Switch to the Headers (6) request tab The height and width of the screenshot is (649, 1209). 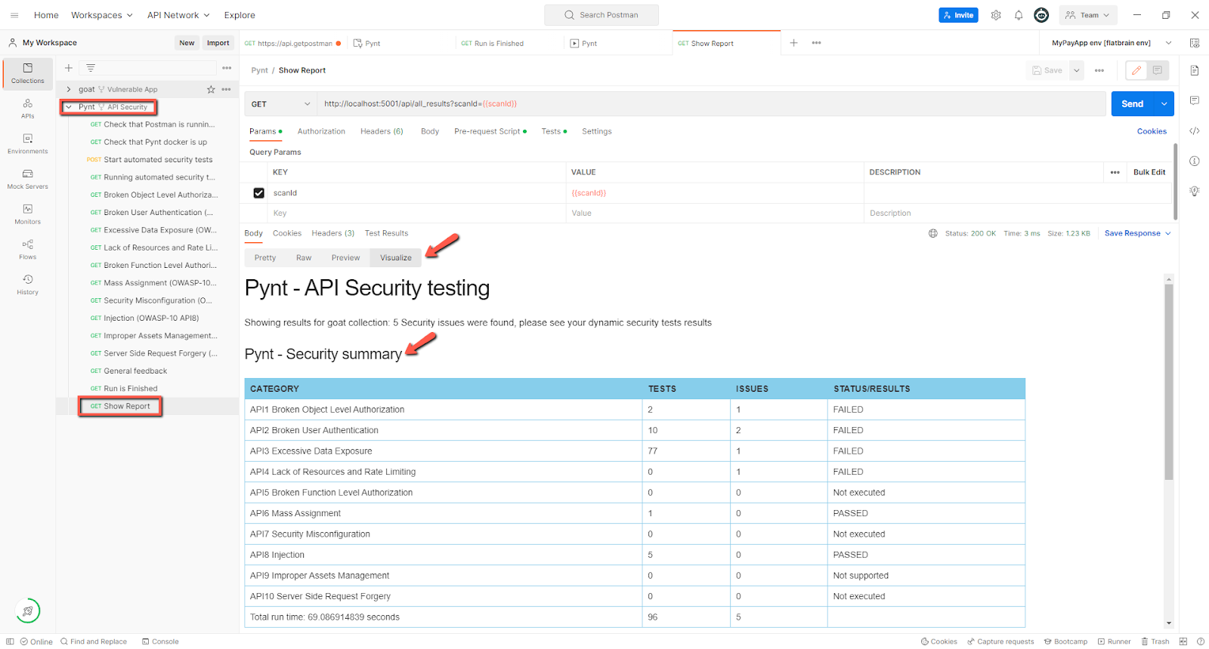(x=382, y=131)
